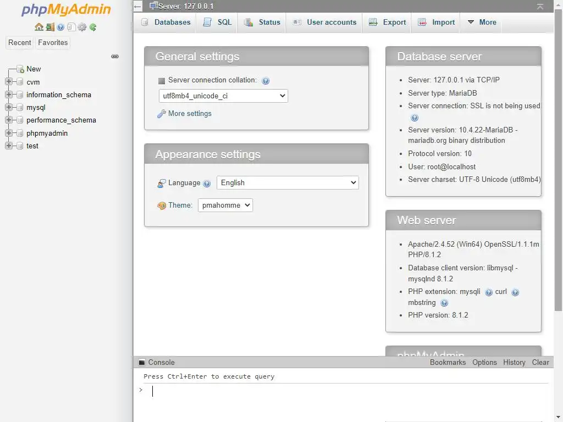The width and height of the screenshot is (563, 422).
Task: Open the SQL tab
Action: pyautogui.click(x=218, y=22)
